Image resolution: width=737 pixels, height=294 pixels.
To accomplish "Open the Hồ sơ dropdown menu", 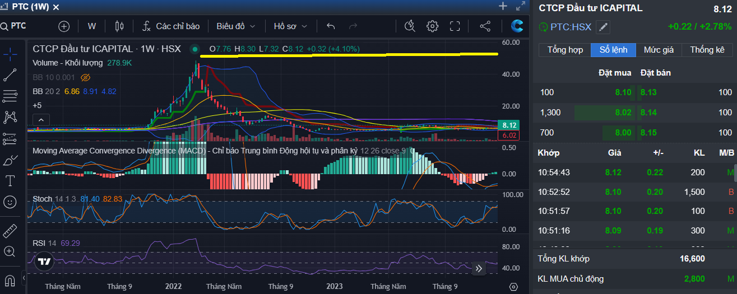I will [x=290, y=26].
